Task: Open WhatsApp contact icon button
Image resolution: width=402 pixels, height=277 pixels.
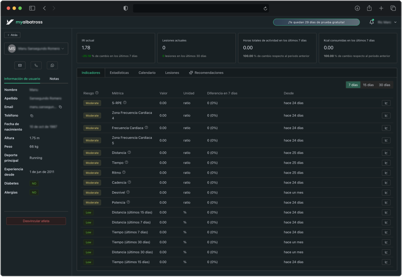Action: click(x=52, y=65)
